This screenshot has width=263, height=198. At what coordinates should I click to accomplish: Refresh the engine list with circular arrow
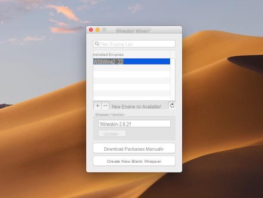(x=172, y=106)
